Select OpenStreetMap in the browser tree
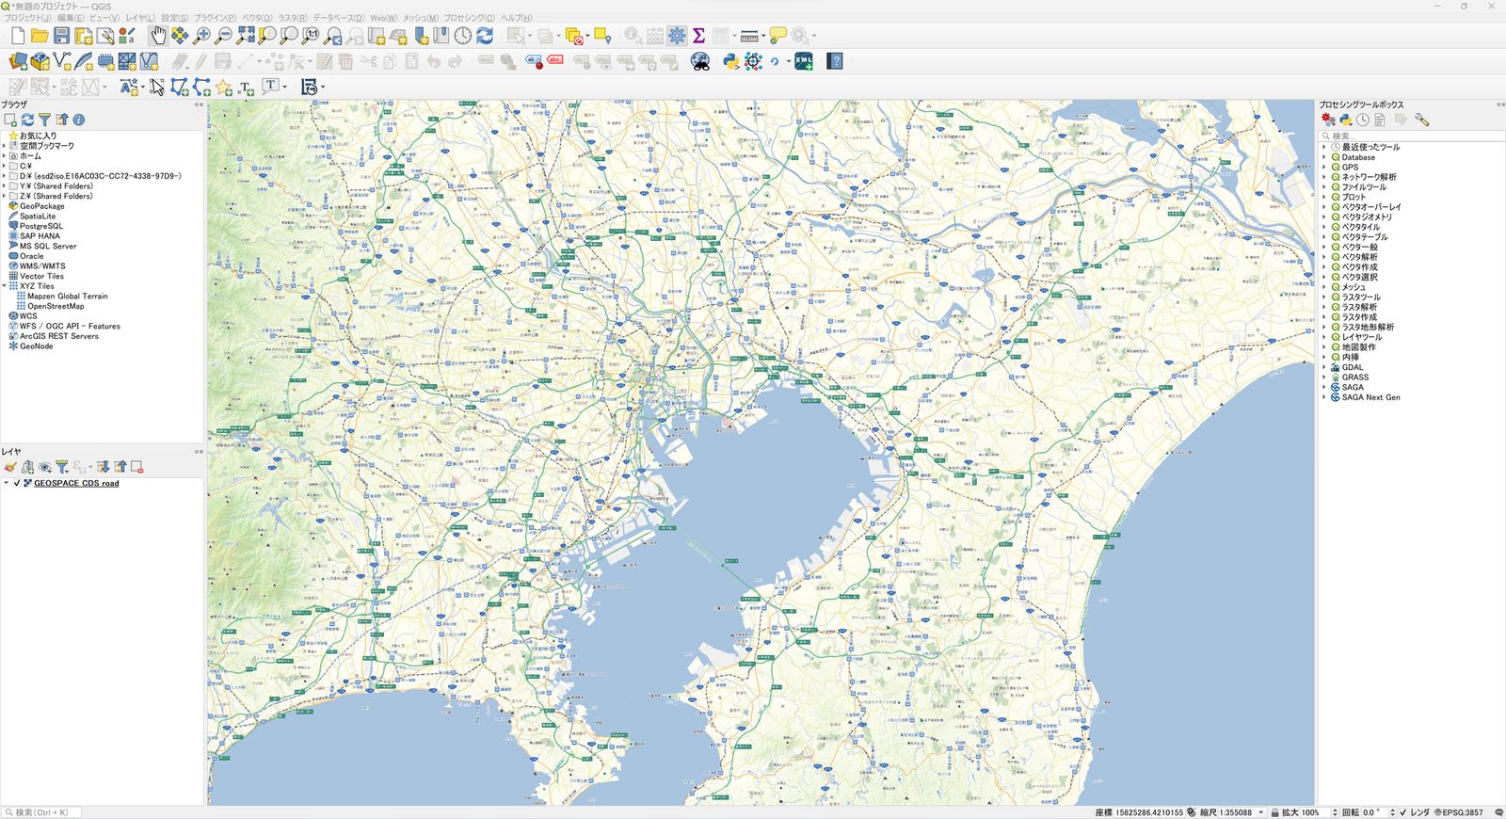Viewport: 1506px width, 819px height. coord(56,306)
